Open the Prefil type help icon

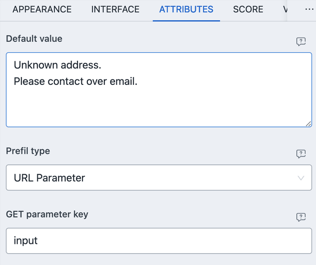point(301,153)
